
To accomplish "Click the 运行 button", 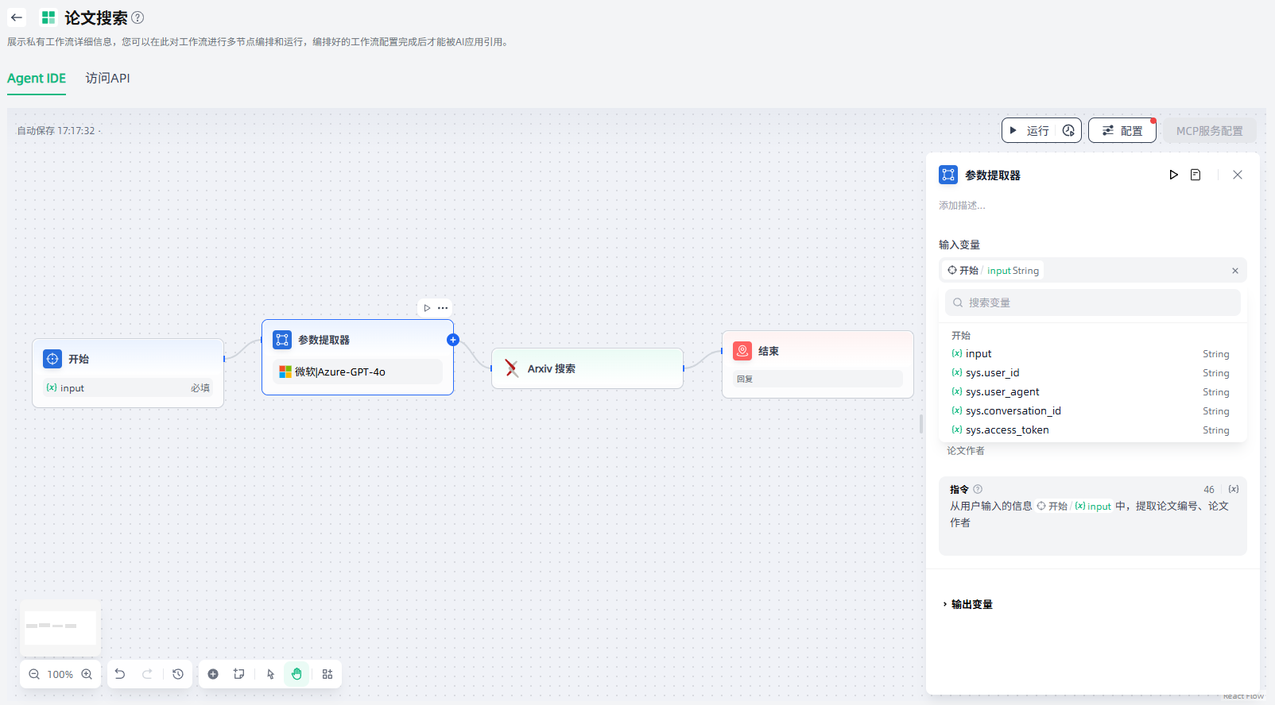I will click(x=1030, y=131).
